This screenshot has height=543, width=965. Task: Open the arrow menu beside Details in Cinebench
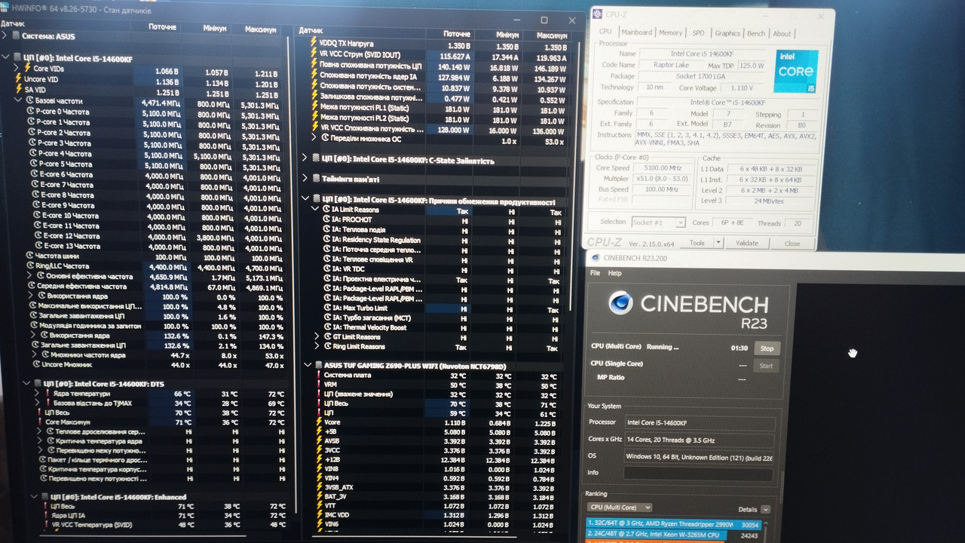coord(766,510)
